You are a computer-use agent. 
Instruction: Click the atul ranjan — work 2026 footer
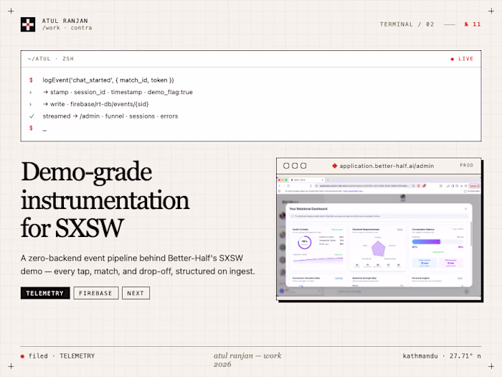pos(247,360)
